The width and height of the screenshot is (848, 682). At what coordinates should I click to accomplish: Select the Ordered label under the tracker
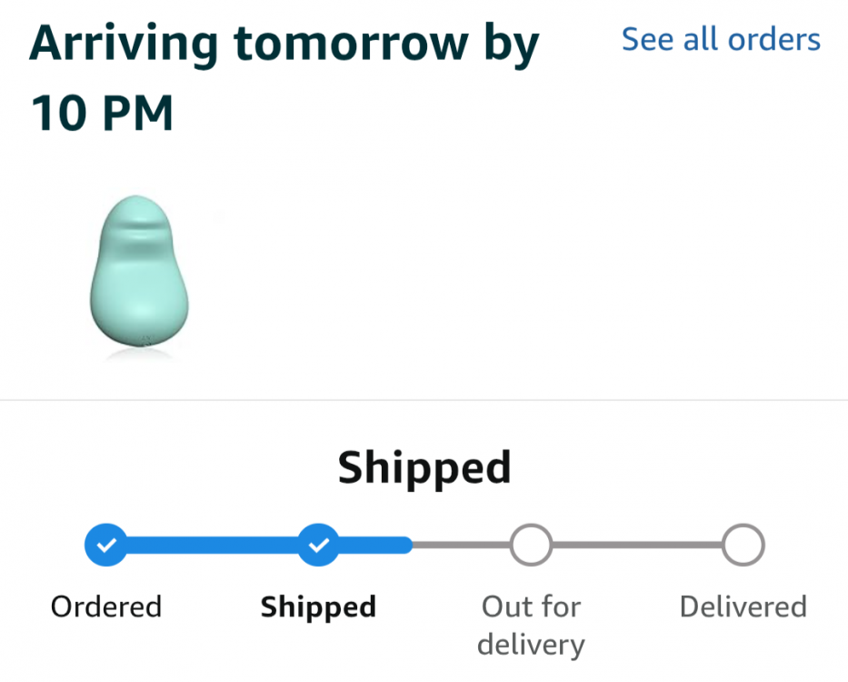pyautogui.click(x=106, y=607)
